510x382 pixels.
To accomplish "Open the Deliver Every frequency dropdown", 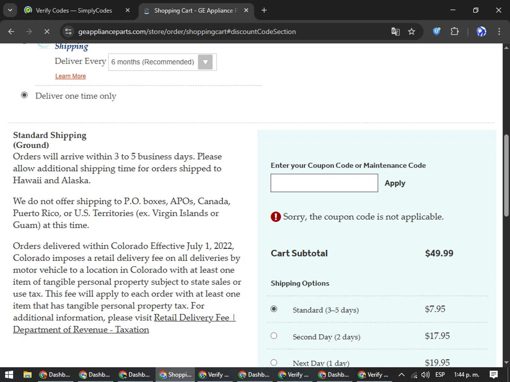I will coord(162,62).
